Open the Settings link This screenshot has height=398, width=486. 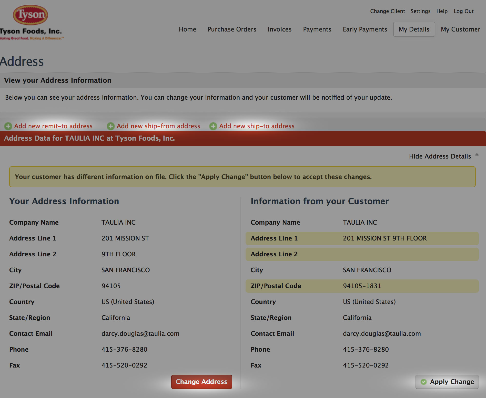(x=420, y=11)
